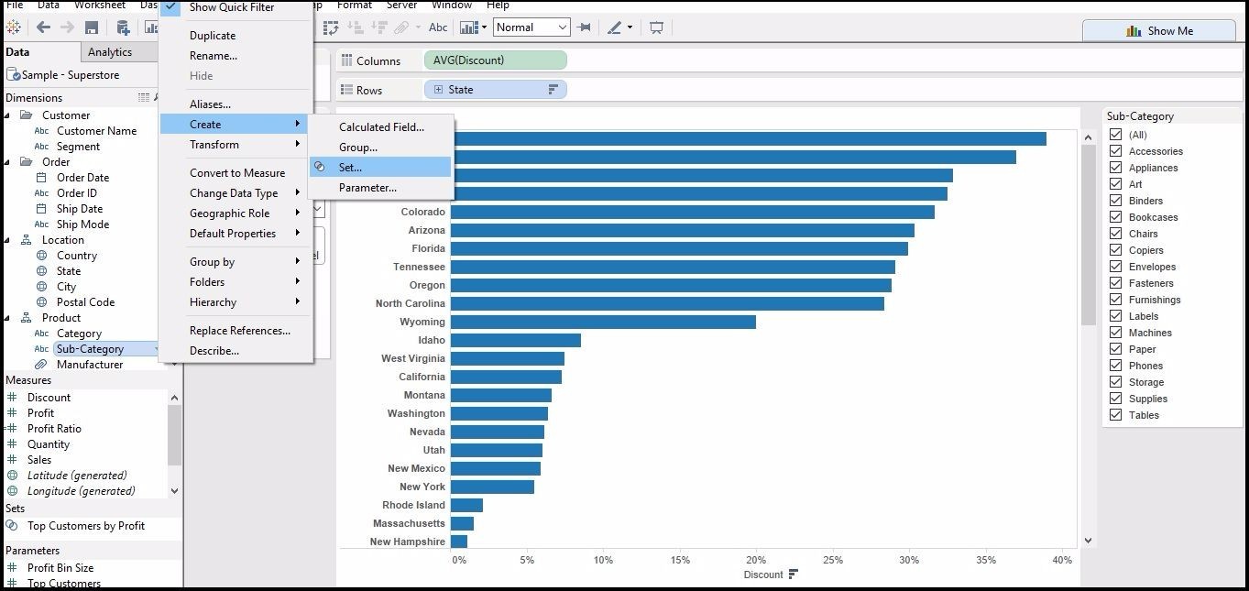Select Calculated Field in the Create submenu
The width and height of the screenshot is (1249, 591).
pyautogui.click(x=379, y=126)
